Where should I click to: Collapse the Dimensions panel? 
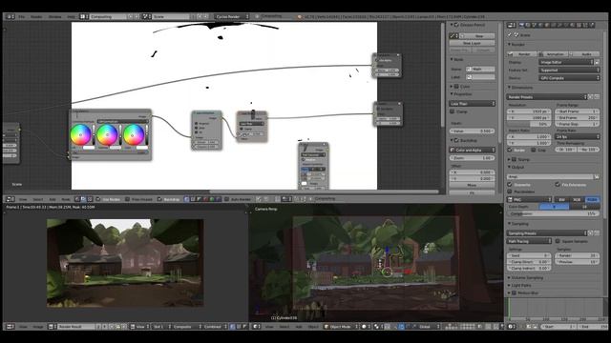click(x=509, y=88)
